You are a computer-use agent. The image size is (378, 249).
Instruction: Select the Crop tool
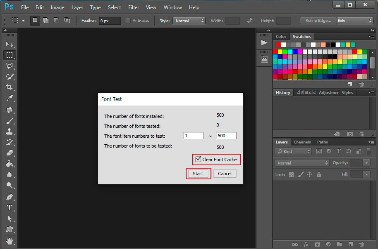pos(10,87)
